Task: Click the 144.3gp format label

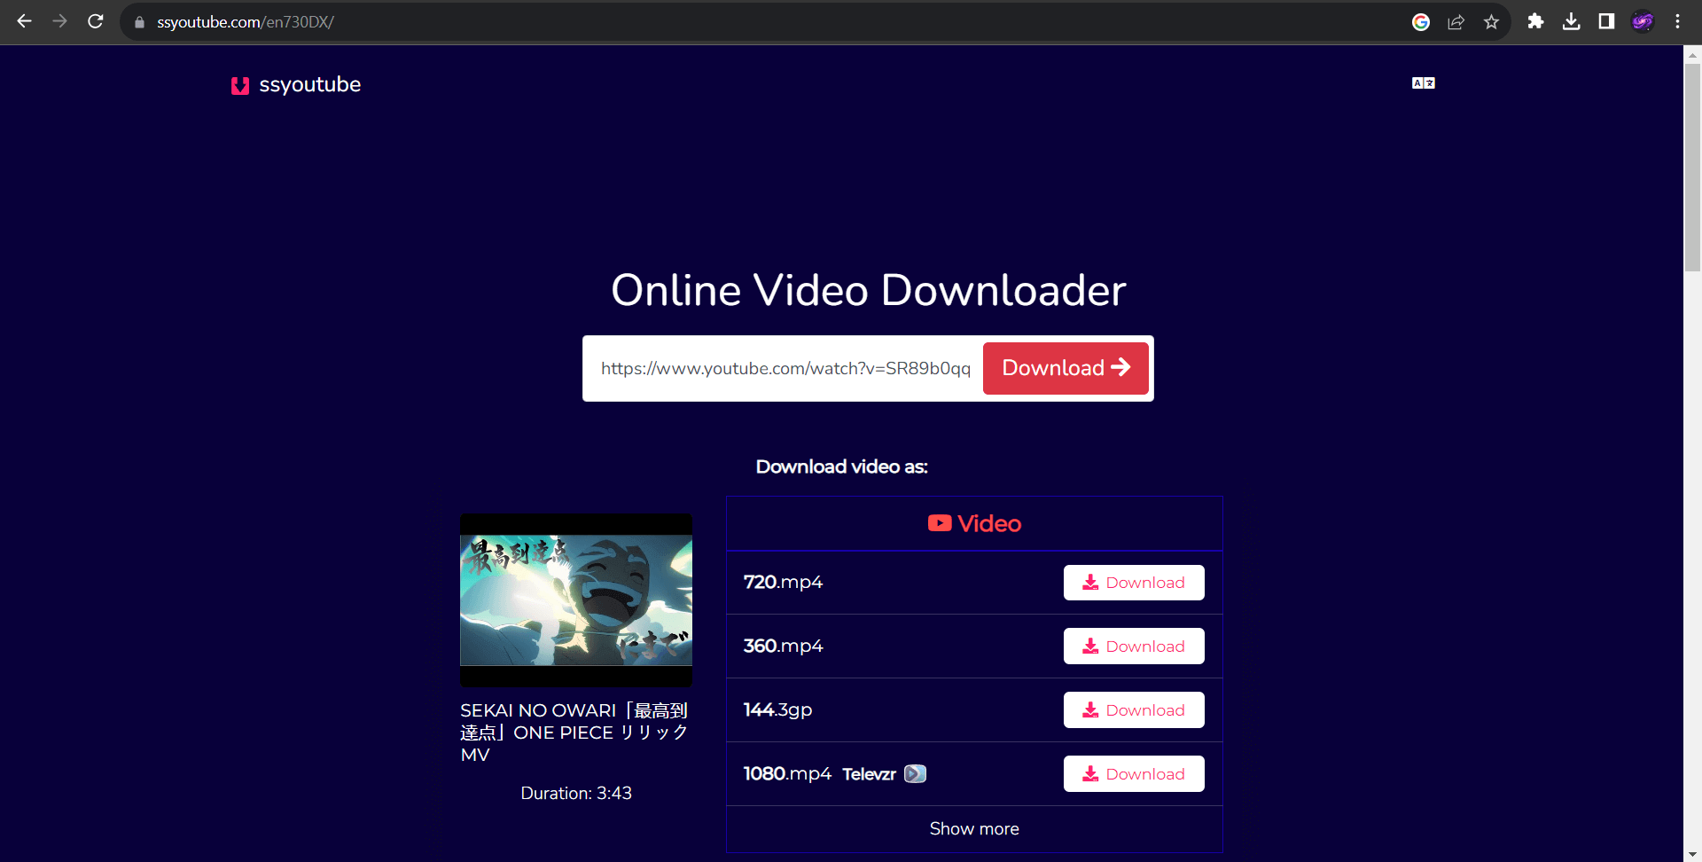Action: click(x=777, y=709)
